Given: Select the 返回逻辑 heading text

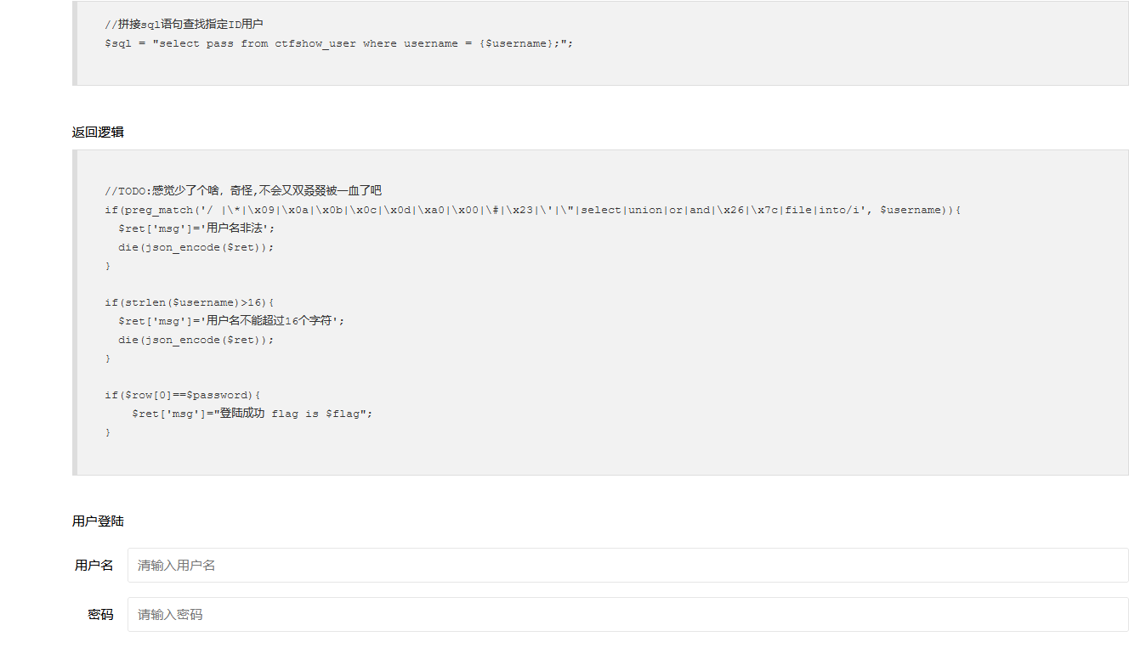Looking at the screenshot, I should [98, 132].
